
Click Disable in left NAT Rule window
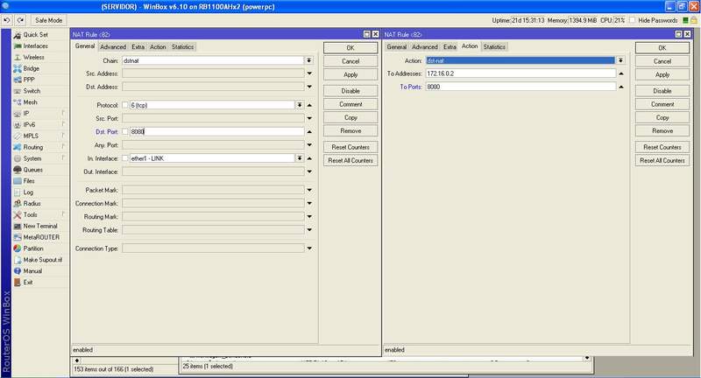pyautogui.click(x=350, y=91)
